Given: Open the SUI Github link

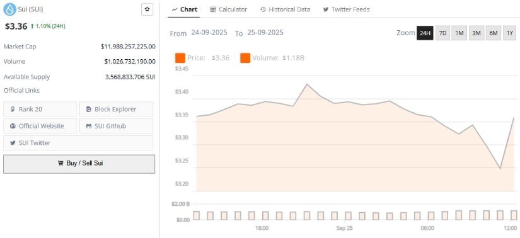Looking at the screenshot, I should coord(117,126).
